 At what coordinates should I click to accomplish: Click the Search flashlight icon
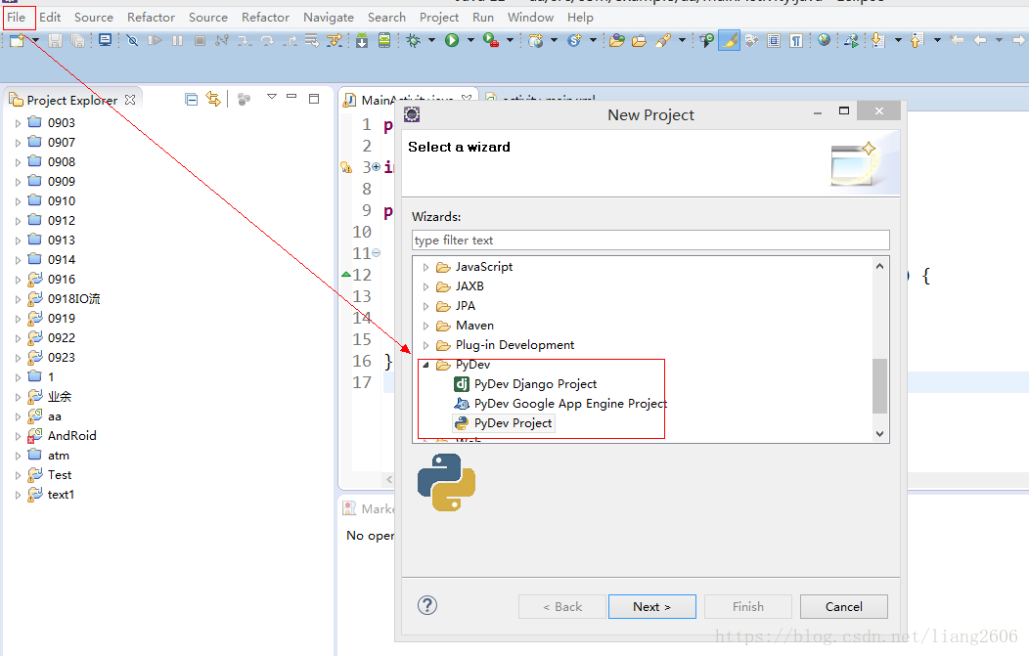click(663, 41)
